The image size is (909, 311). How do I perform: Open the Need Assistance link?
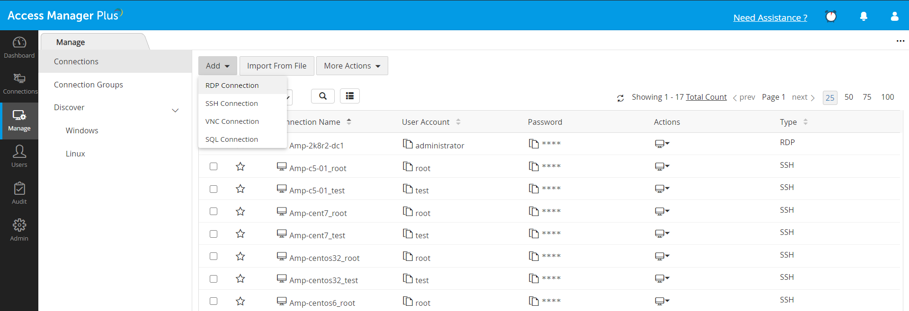pos(770,17)
